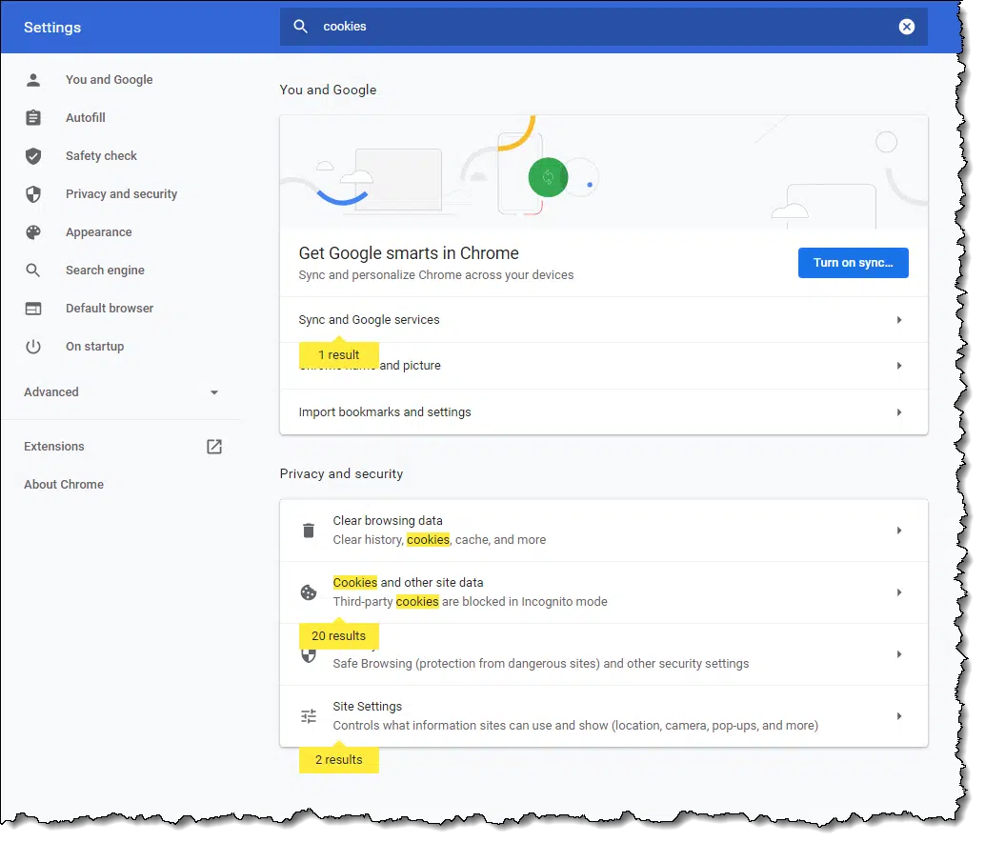Click the cookie icon for Cookies and other site data

pyautogui.click(x=309, y=592)
